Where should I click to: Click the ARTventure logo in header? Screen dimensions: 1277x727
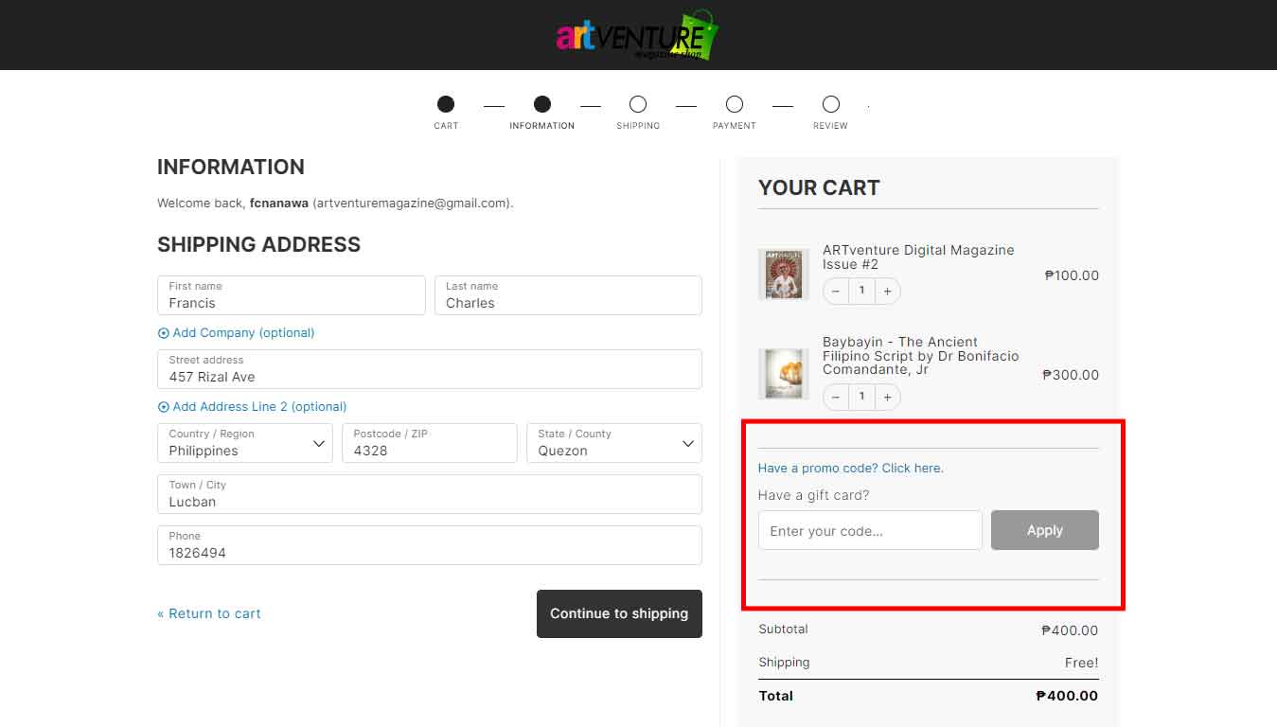point(637,36)
